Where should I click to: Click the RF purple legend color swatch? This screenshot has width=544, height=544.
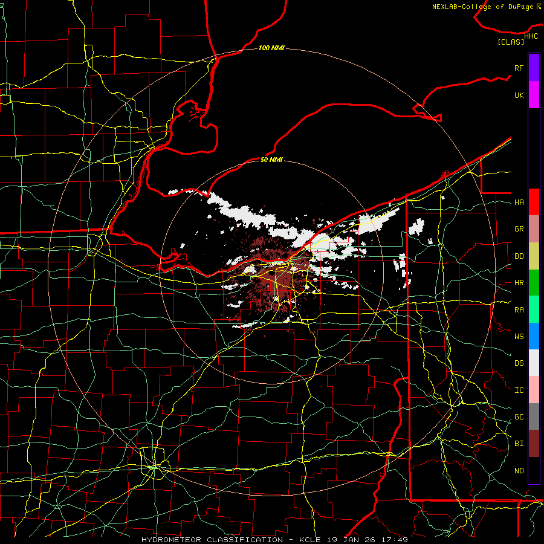point(534,68)
